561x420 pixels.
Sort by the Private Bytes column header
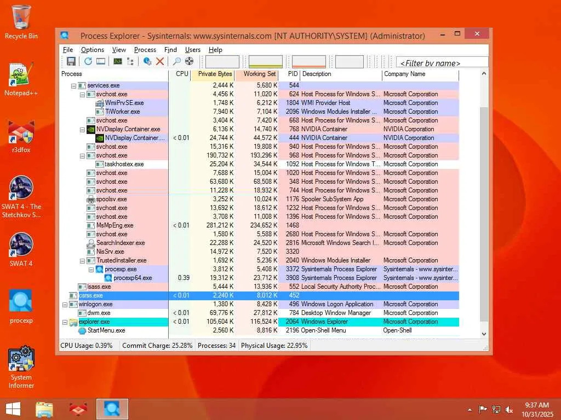(x=213, y=74)
